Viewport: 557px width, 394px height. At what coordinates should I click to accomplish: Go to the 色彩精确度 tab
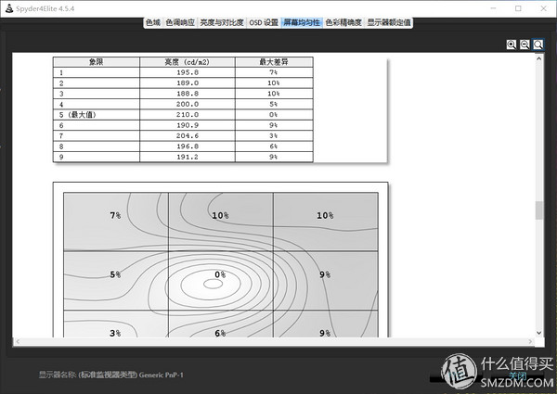pyautogui.click(x=343, y=22)
